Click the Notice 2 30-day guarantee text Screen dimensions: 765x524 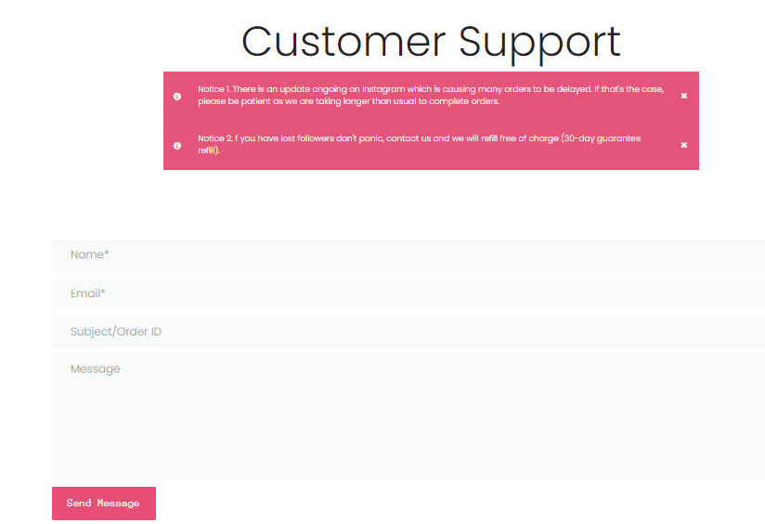(419, 144)
